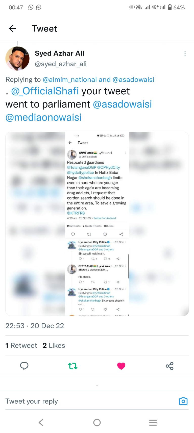This screenshot has width=194, height=433.
Task: Open the Syed Azhar Ali display name
Action: pyautogui.click(x=60, y=53)
